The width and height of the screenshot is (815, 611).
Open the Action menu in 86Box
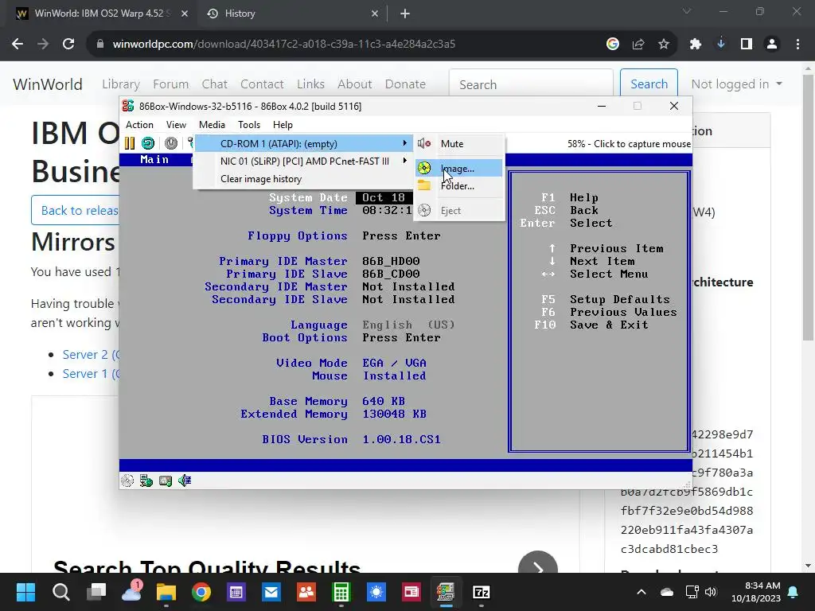(139, 125)
